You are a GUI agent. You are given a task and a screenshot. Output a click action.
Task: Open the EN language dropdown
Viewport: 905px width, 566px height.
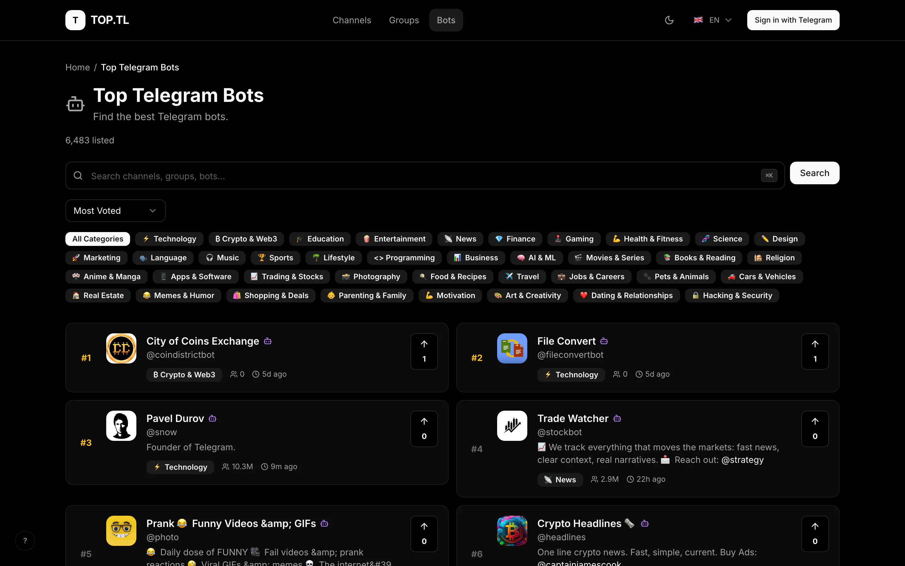pos(712,20)
